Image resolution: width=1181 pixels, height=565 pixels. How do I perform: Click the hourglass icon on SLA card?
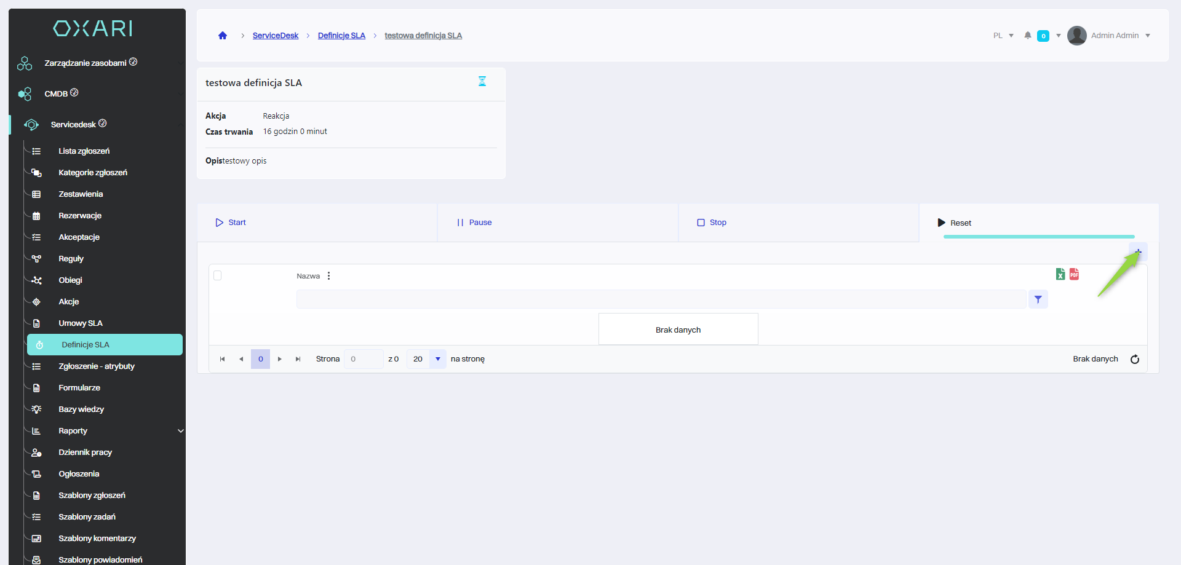coord(482,81)
